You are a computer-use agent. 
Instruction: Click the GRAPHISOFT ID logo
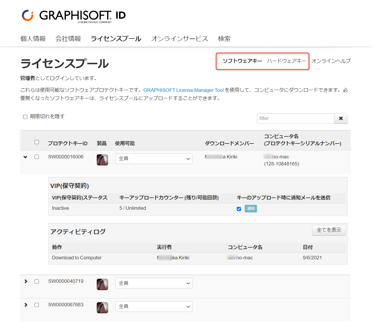coord(74,16)
